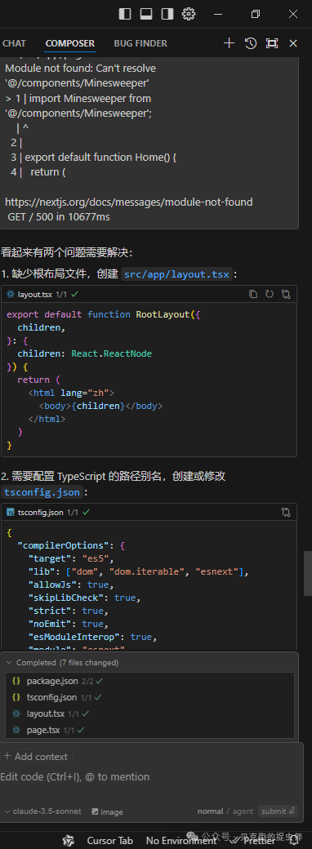Click the TS icon beside tsconfig.json header
This screenshot has width=312, height=849.
click(x=11, y=512)
